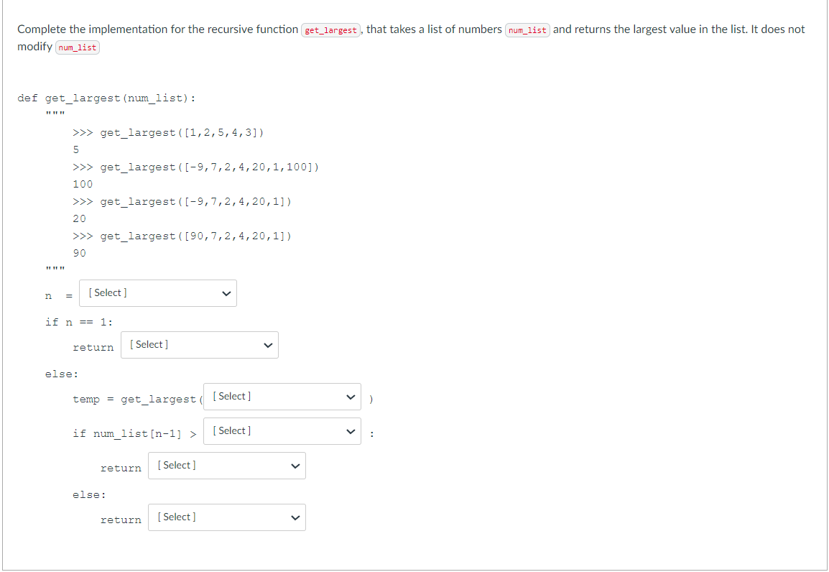Click the 'if num_list[n-1] >' text
This screenshot has height=572, width=829.
pyautogui.click(x=134, y=433)
